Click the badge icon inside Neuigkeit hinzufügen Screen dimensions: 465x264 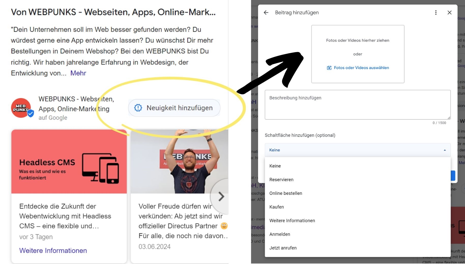pyautogui.click(x=138, y=108)
